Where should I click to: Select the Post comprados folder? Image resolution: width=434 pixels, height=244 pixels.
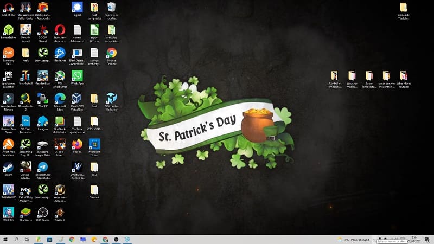pos(94,10)
